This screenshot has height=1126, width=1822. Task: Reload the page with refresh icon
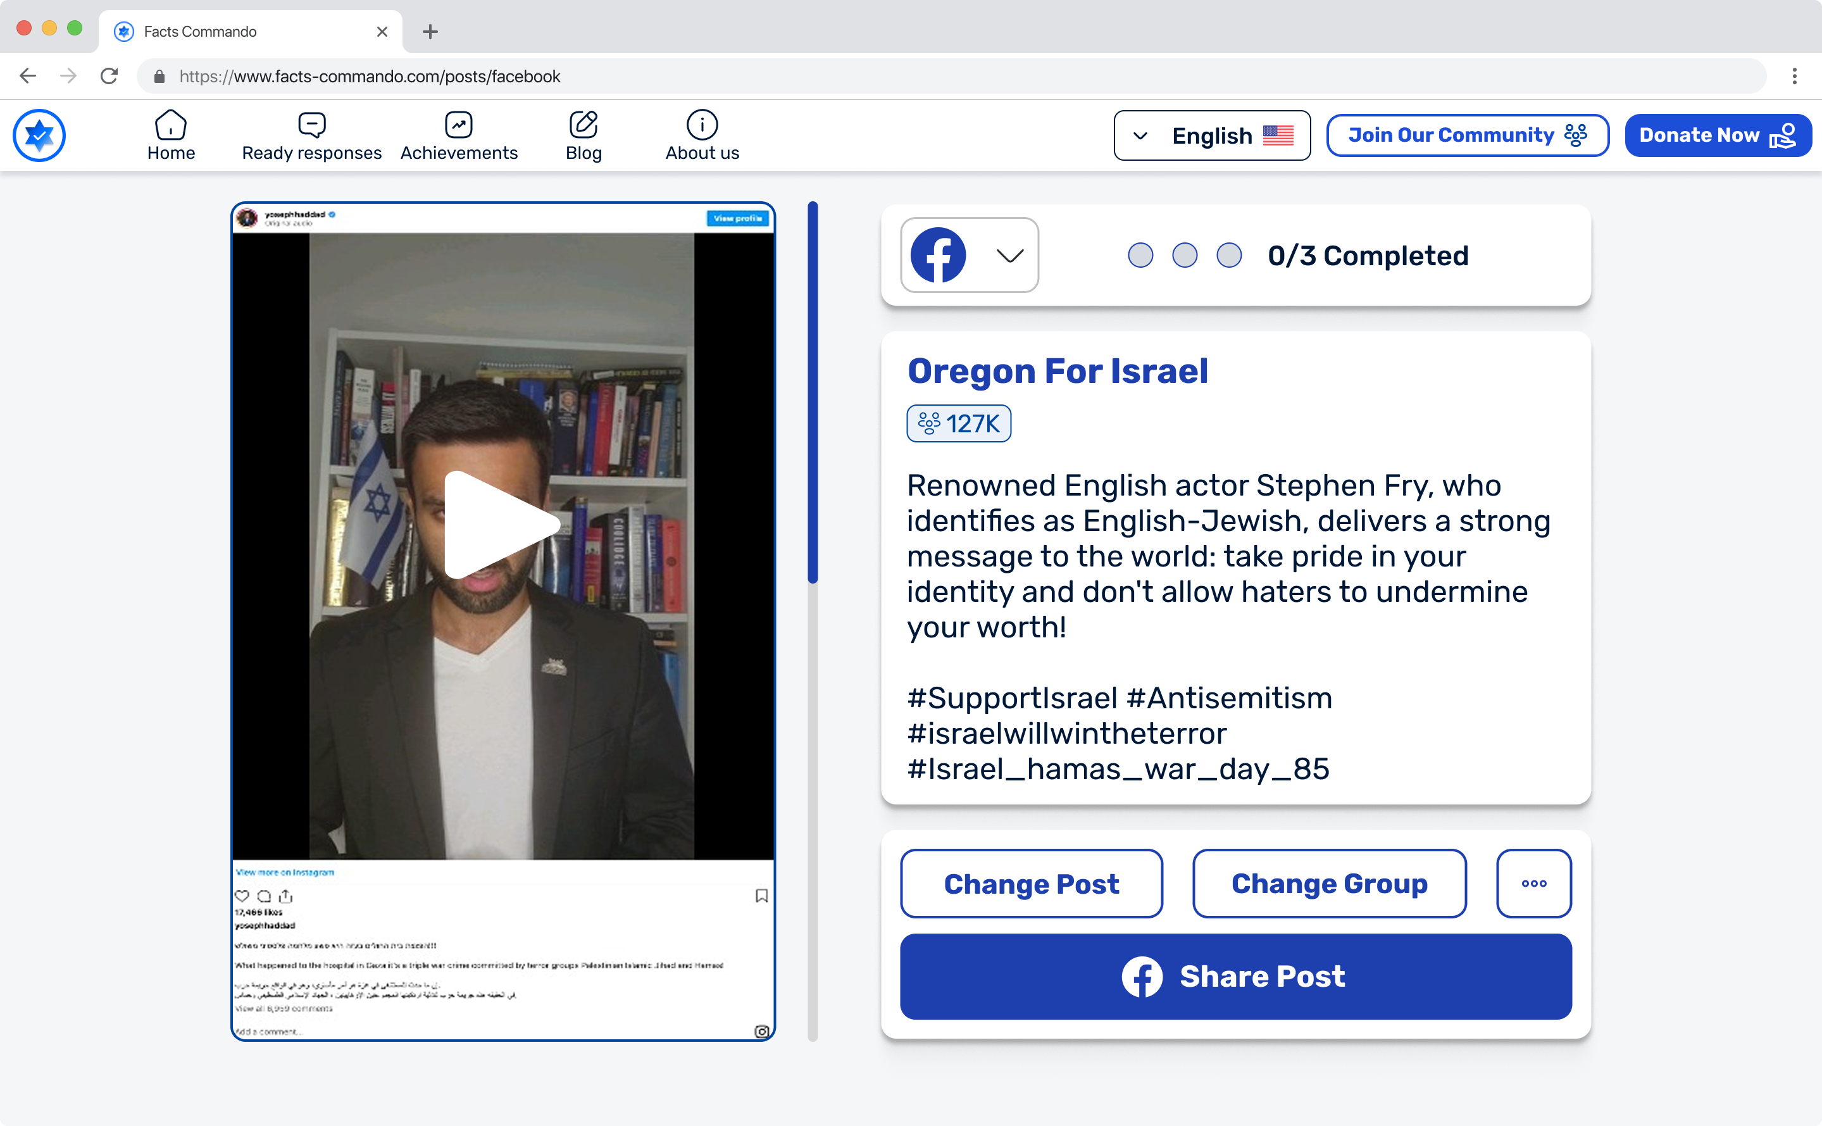(x=109, y=76)
